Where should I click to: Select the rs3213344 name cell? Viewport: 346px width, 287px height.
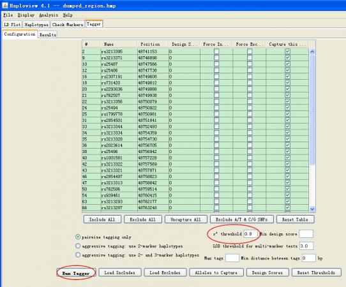(119, 126)
